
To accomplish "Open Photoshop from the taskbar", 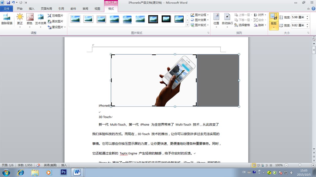I will coord(63,172).
